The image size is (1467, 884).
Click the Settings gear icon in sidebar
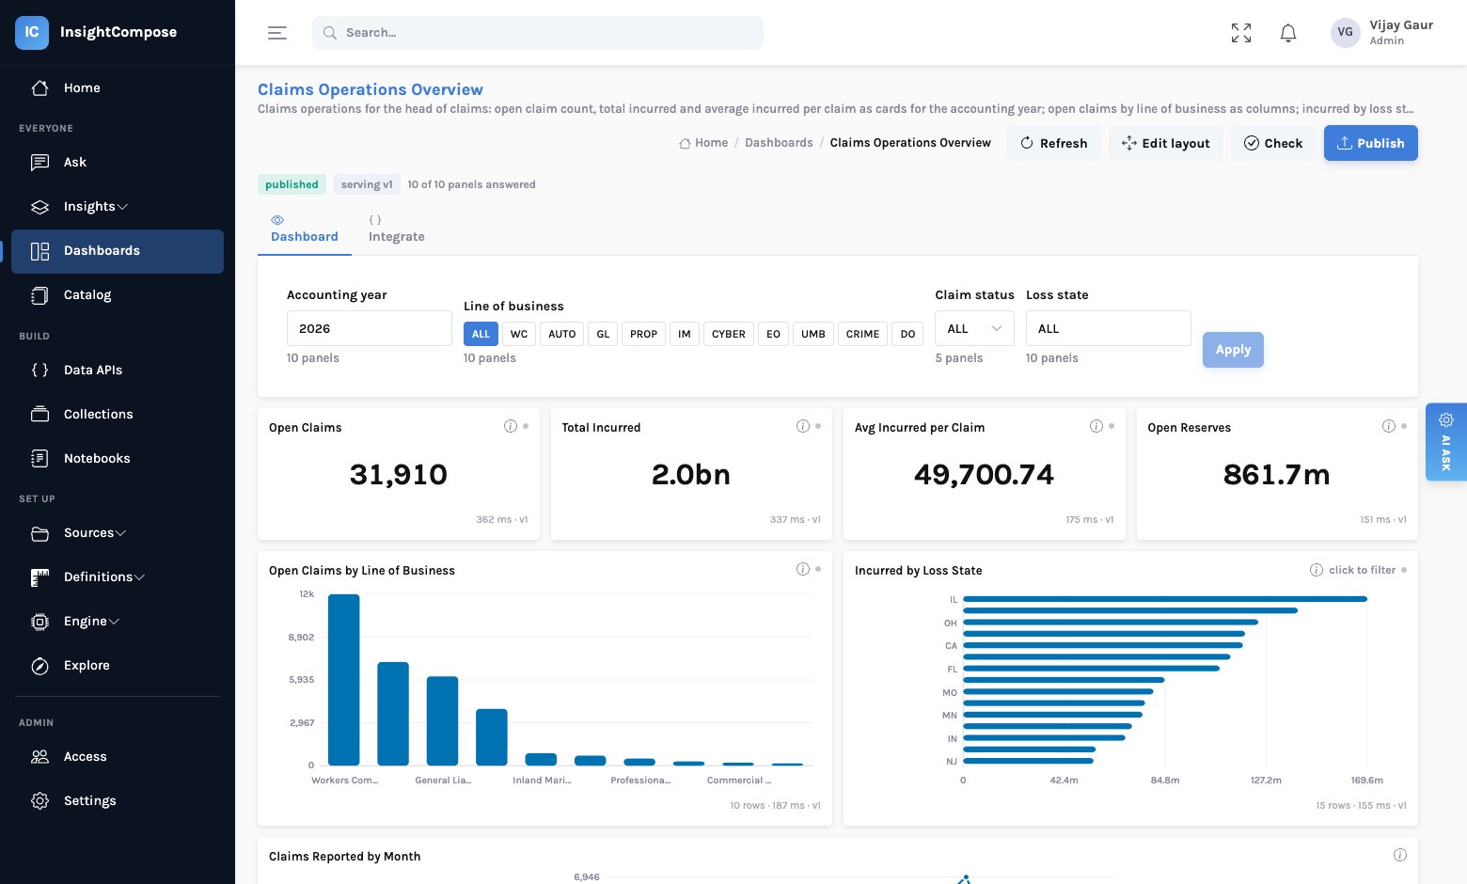(39, 800)
